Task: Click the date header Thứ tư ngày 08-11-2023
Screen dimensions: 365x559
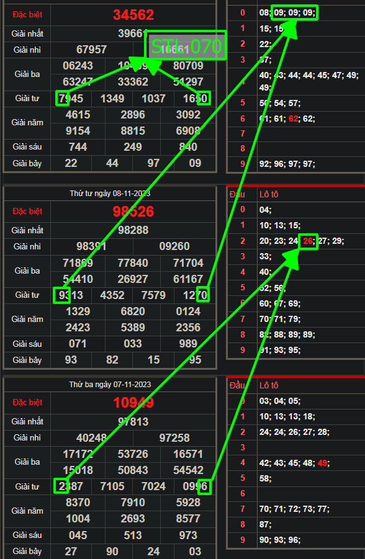Action: point(110,194)
